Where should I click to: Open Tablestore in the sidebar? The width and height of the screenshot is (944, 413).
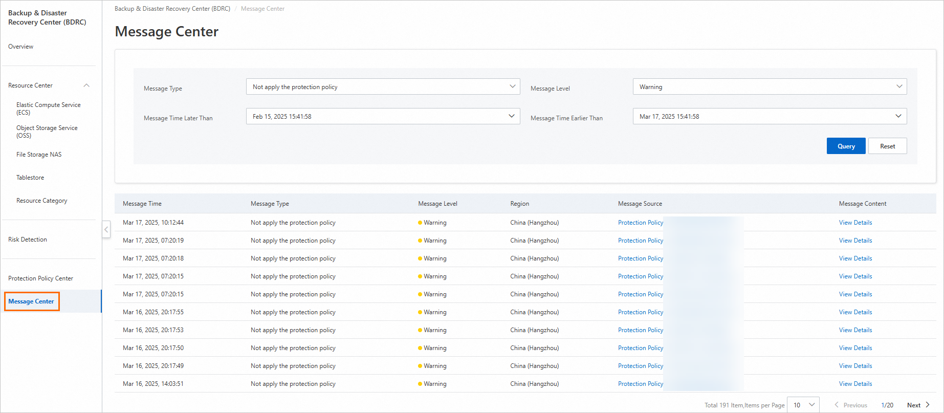pyautogui.click(x=30, y=178)
